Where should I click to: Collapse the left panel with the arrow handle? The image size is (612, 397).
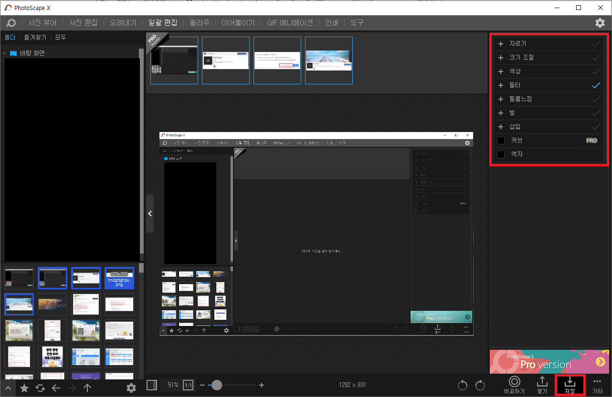tap(150, 214)
